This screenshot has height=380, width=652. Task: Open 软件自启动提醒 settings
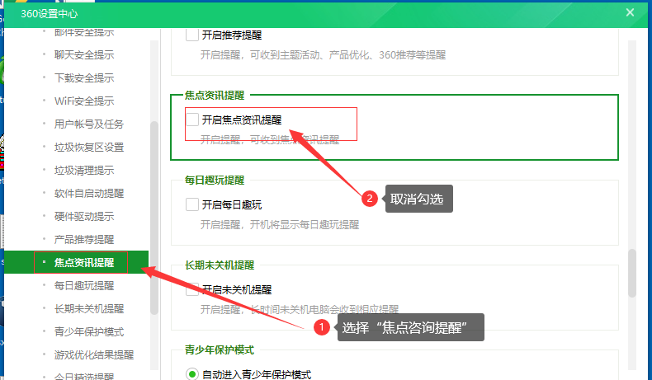pos(89,193)
